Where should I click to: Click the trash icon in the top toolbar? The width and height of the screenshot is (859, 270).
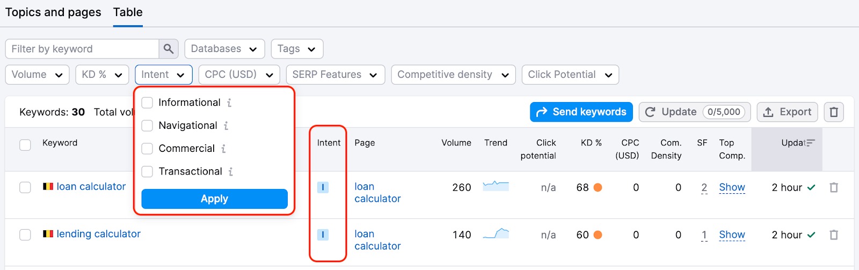tap(834, 112)
